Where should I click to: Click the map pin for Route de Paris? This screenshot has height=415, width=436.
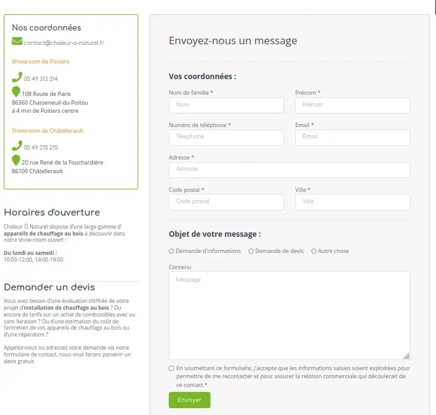16,92
